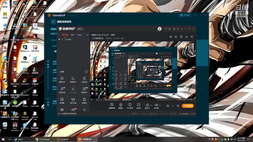Open the layout panel icon above preview
Viewport: 253px width, 142px height.
click(x=181, y=37)
